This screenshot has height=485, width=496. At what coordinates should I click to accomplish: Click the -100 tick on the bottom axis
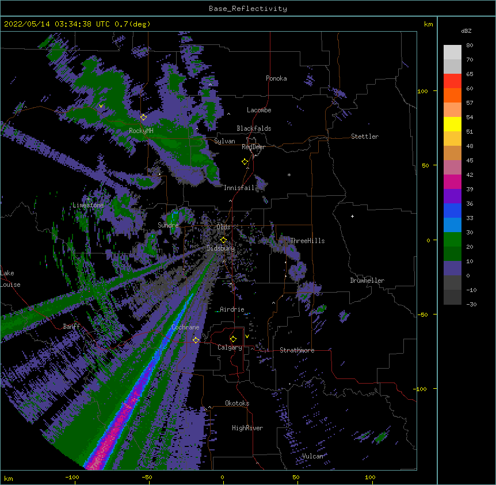(72, 477)
